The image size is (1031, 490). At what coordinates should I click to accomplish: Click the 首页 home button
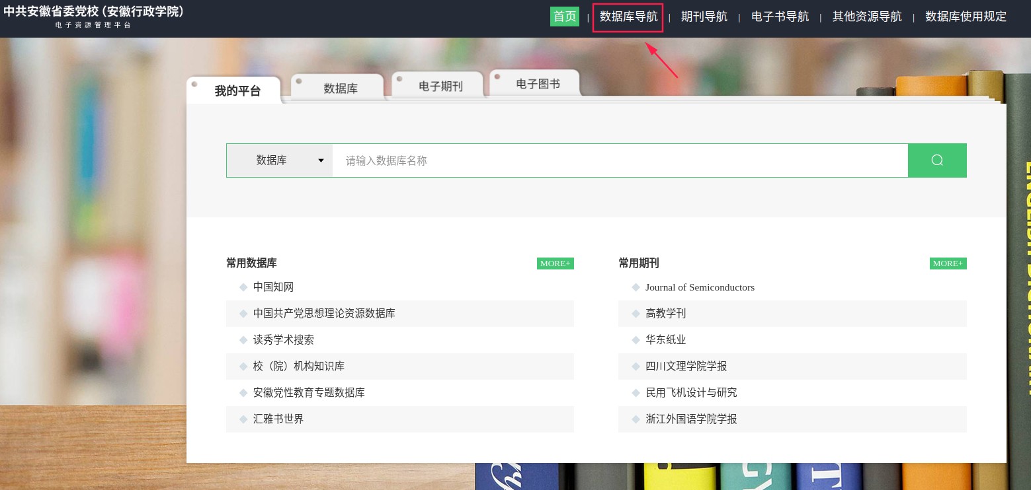tap(564, 17)
